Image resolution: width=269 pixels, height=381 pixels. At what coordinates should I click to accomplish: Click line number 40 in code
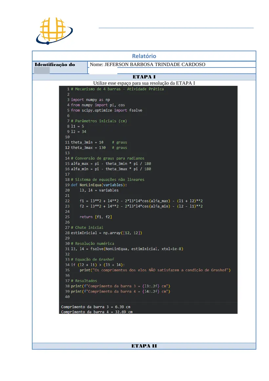(67, 297)
